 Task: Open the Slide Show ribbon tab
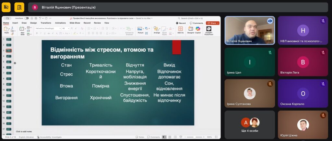[x=75, y=23]
